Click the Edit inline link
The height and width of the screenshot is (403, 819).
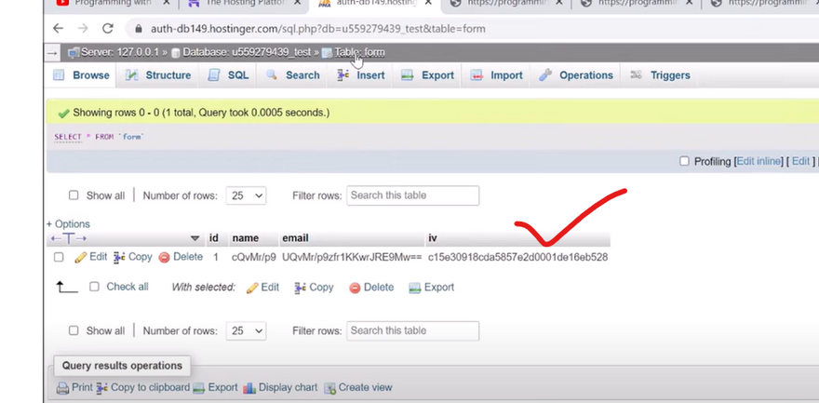pyautogui.click(x=759, y=162)
